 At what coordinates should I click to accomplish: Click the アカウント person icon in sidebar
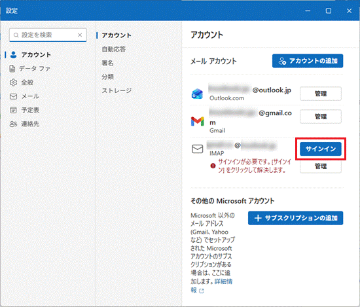pos(14,54)
